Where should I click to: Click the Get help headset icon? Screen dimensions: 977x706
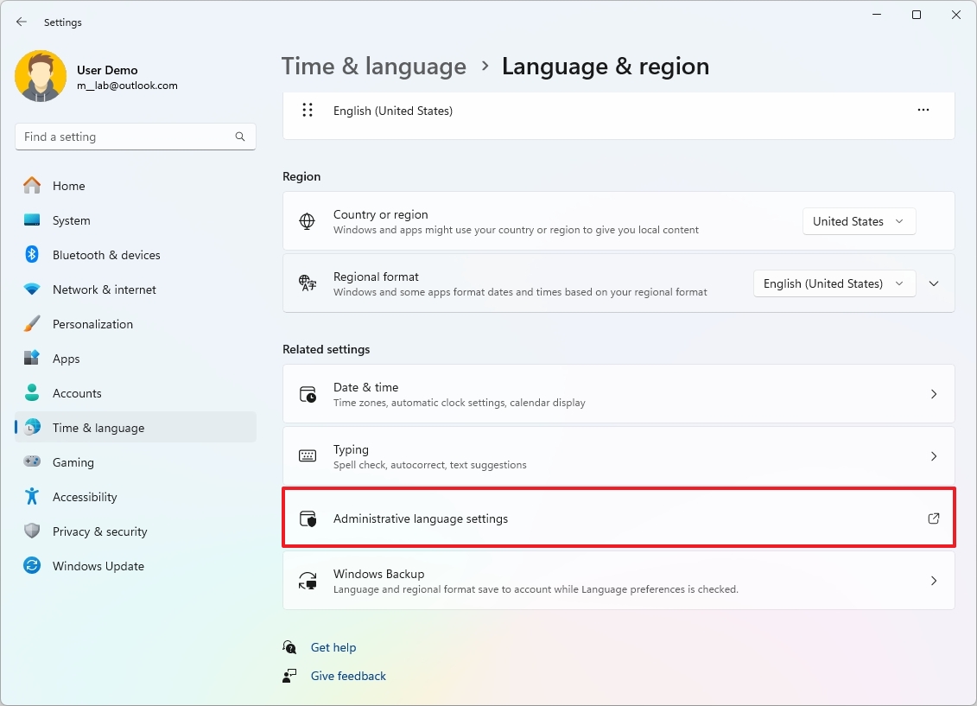[x=289, y=646]
